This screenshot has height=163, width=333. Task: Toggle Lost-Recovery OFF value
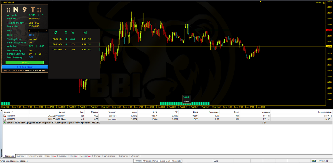click(31, 57)
